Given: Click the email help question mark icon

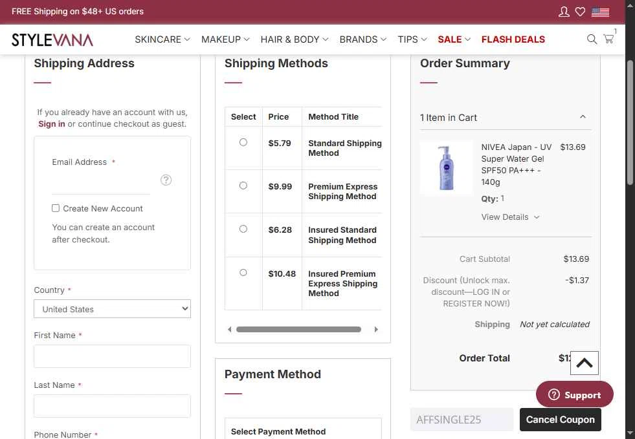Looking at the screenshot, I should [x=166, y=180].
